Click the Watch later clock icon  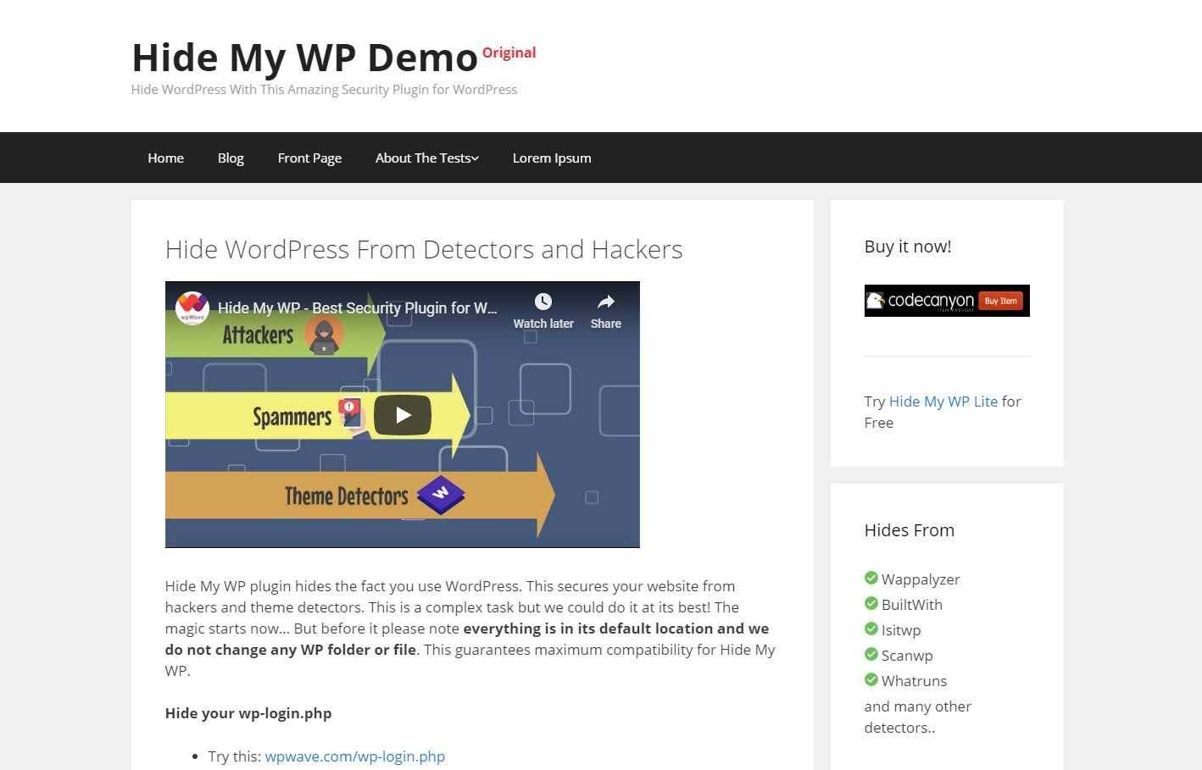click(543, 302)
